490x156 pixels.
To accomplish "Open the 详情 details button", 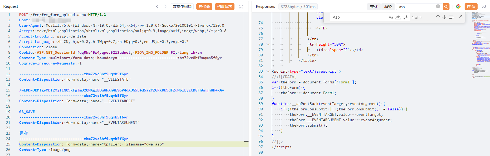I will (471, 7).
